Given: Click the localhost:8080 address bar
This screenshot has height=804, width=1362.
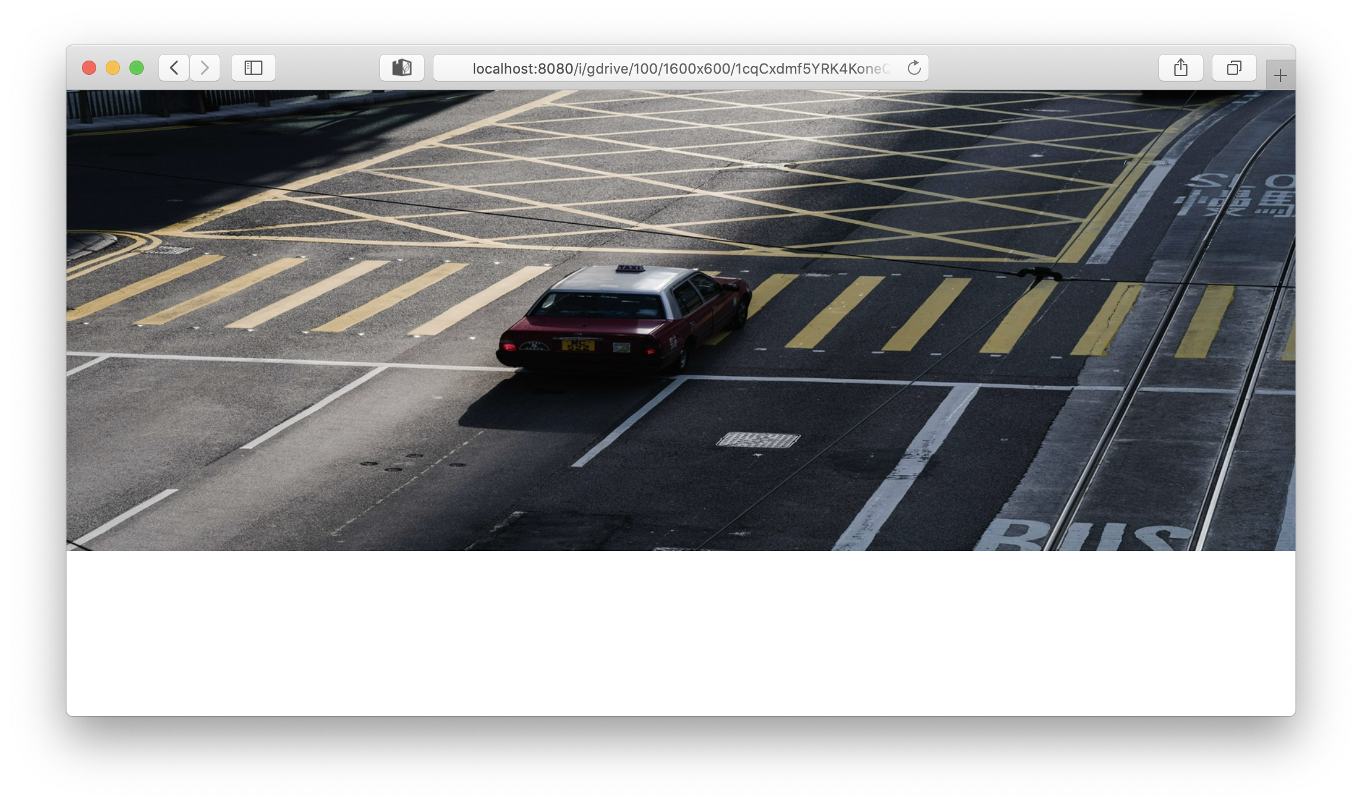Looking at the screenshot, I should (x=677, y=68).
